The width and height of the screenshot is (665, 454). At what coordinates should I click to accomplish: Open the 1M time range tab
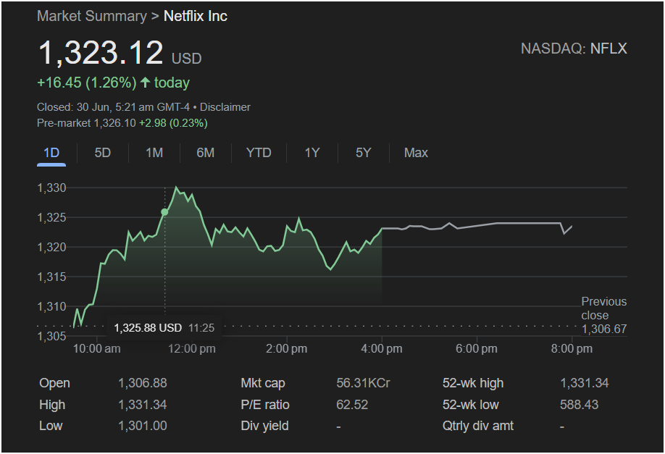(154, 153)
